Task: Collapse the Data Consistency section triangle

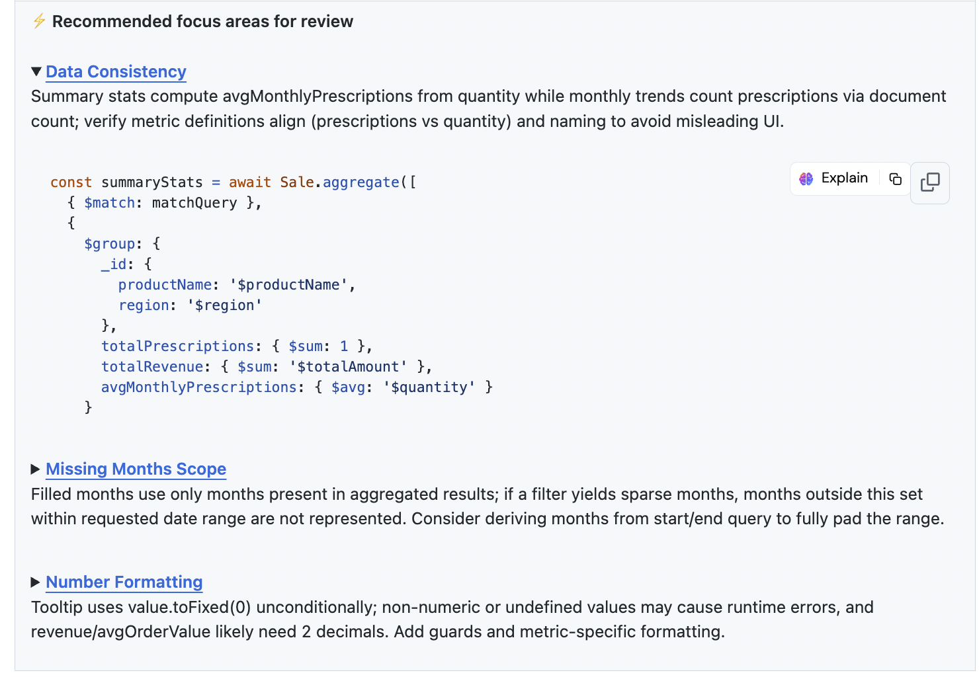Action: [x=36, y=71]
